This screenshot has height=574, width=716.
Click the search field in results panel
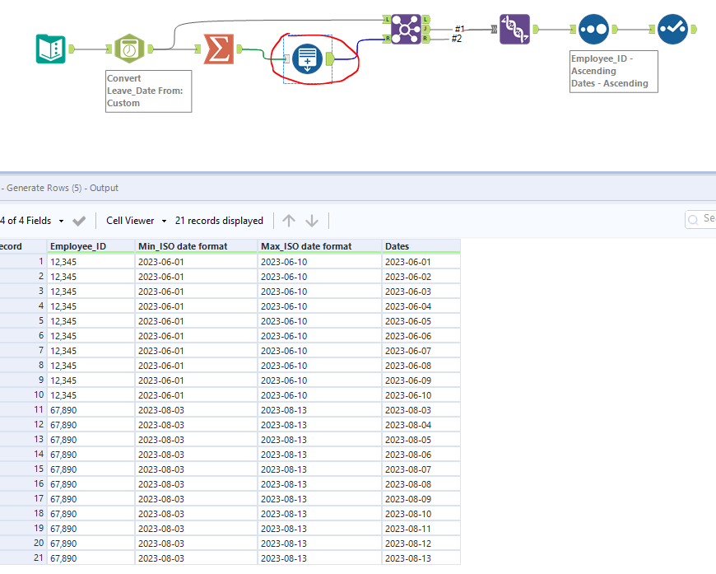coord(704,219)
